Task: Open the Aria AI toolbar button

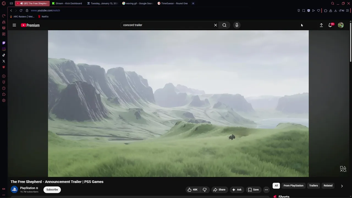Action: (342, 10)
